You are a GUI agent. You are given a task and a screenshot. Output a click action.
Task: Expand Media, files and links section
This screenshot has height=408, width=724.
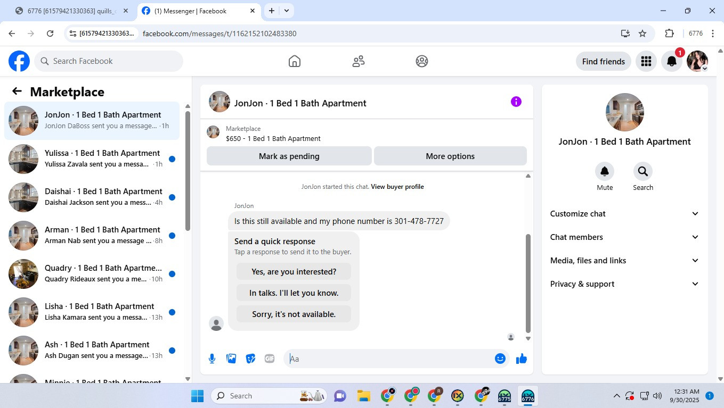tap(625, 261)
